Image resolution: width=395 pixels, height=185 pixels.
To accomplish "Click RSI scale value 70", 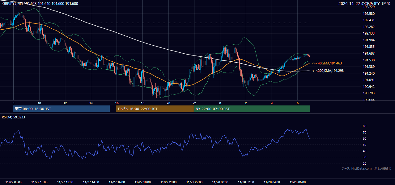I will click(x=365, y=132).
